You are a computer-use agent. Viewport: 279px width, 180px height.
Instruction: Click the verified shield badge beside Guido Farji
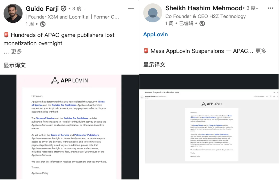coord(64,8)
